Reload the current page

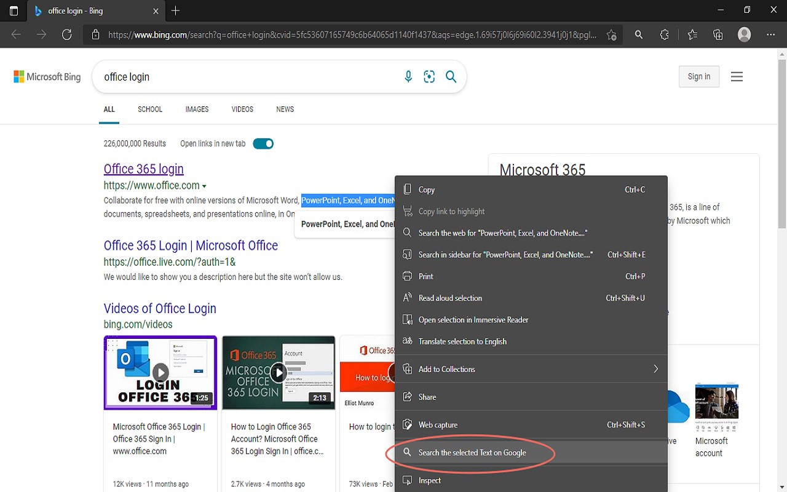[67, 34]
